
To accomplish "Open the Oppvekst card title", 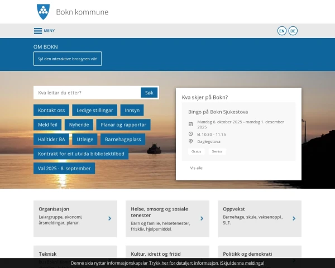I will point(234,209).
